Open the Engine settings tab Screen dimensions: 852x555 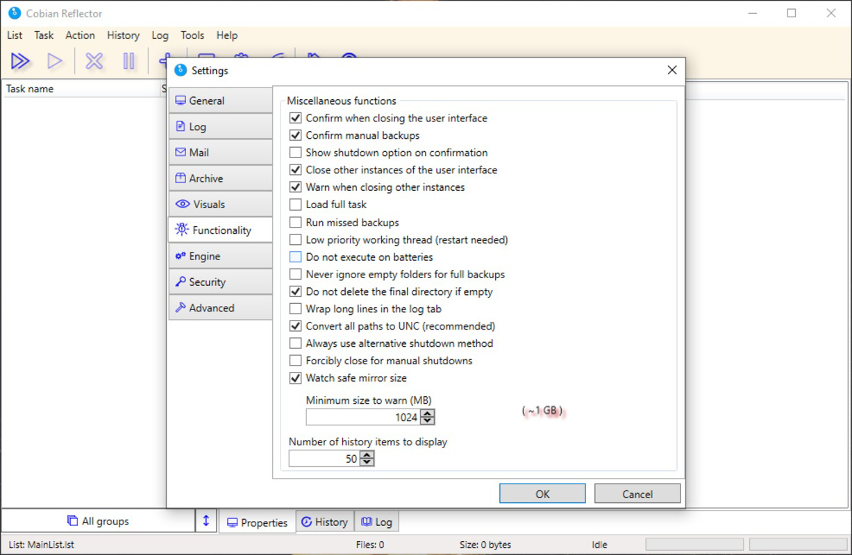pos(220,256)
